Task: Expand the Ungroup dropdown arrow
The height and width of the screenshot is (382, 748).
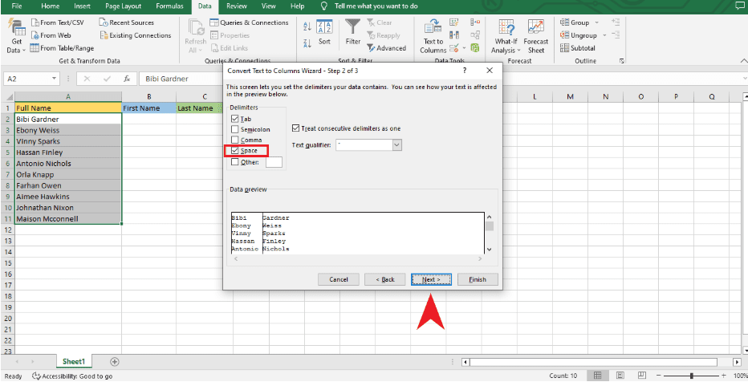Action: click(604, 35)
